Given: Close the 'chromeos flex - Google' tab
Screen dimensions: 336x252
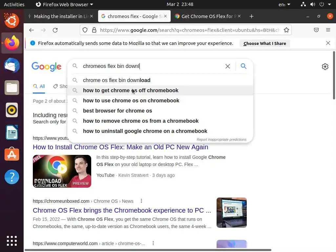Looking at the screenshot, I should point(165,16).
